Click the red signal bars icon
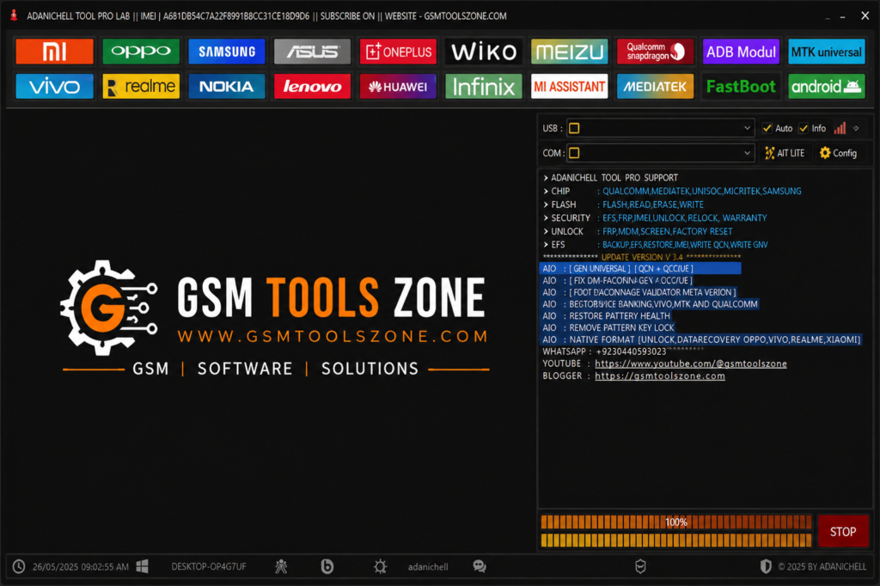Screen dimensions: 880x586 (840, 128)
